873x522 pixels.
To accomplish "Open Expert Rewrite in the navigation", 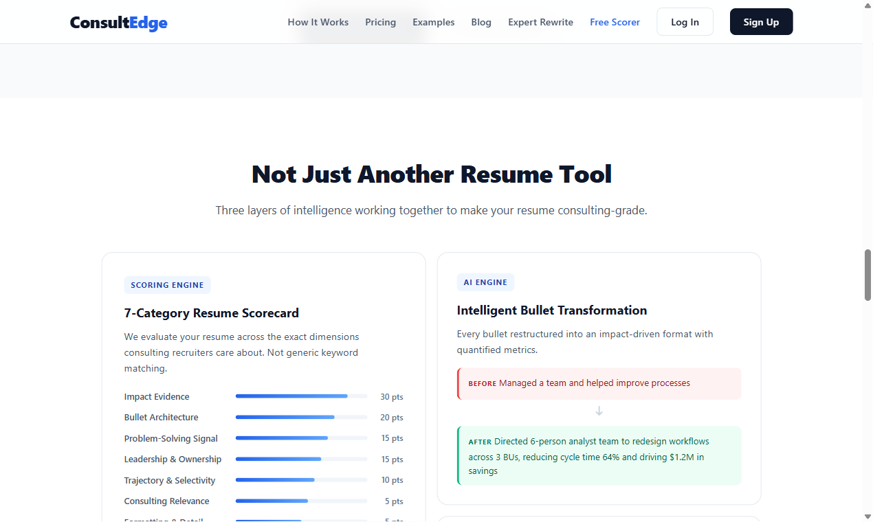I will click(x=540, y=22).
